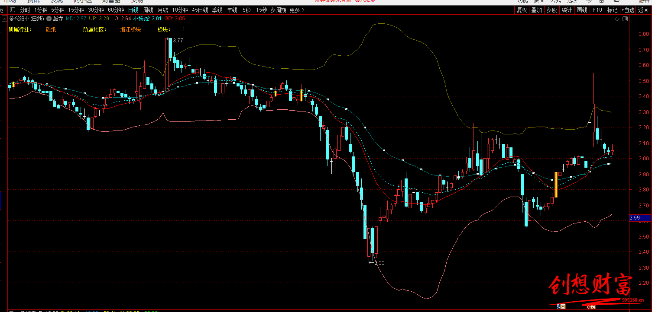Image resolution: width=652 pixels, height=312 pixels.
Task: Select the 10分钟 period
Action: coord(180,10)
